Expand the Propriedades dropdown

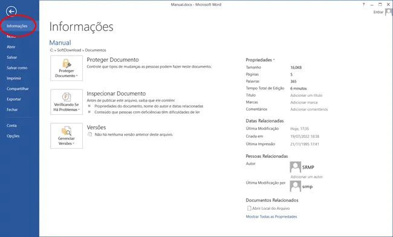[x=260, y=60]
